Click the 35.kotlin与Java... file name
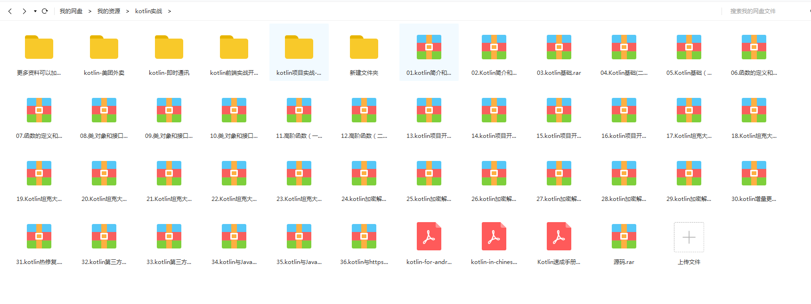The width and height of the screenshot is (811, 304). point(299,262)
